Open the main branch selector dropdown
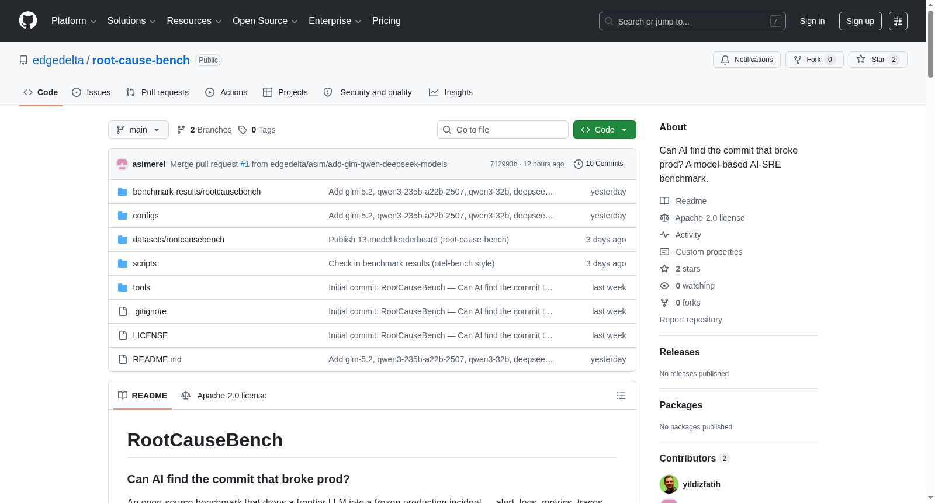This screenshot has height=503, width=935. click(x=138, y=130)
